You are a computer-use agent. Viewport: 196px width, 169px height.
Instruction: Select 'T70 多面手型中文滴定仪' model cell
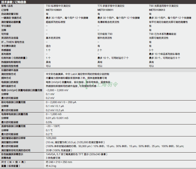point(111,6)
